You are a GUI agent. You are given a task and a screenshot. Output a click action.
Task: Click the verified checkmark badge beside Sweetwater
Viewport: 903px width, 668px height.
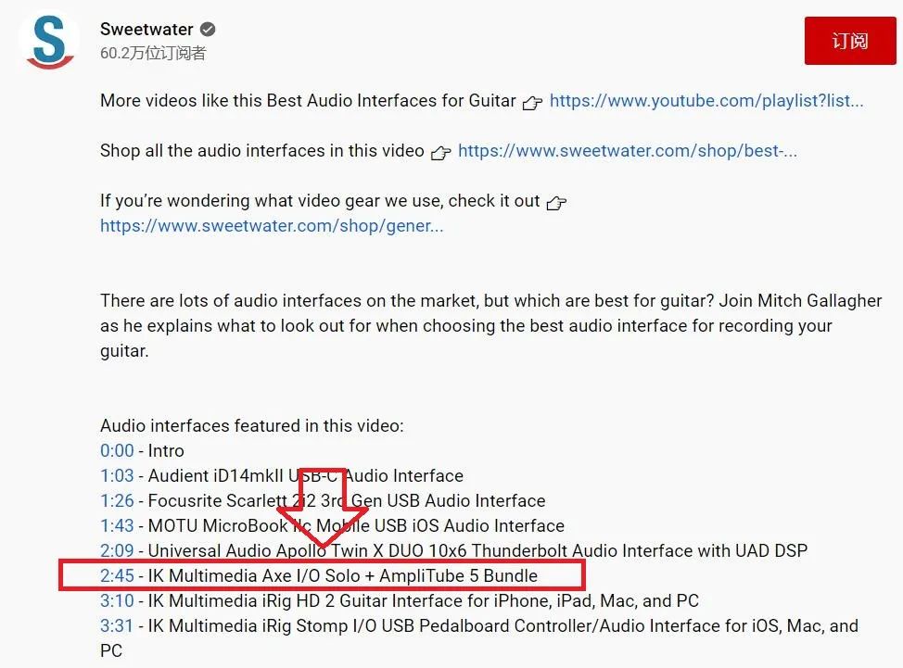pyautogui.click(x=208, y=30)
